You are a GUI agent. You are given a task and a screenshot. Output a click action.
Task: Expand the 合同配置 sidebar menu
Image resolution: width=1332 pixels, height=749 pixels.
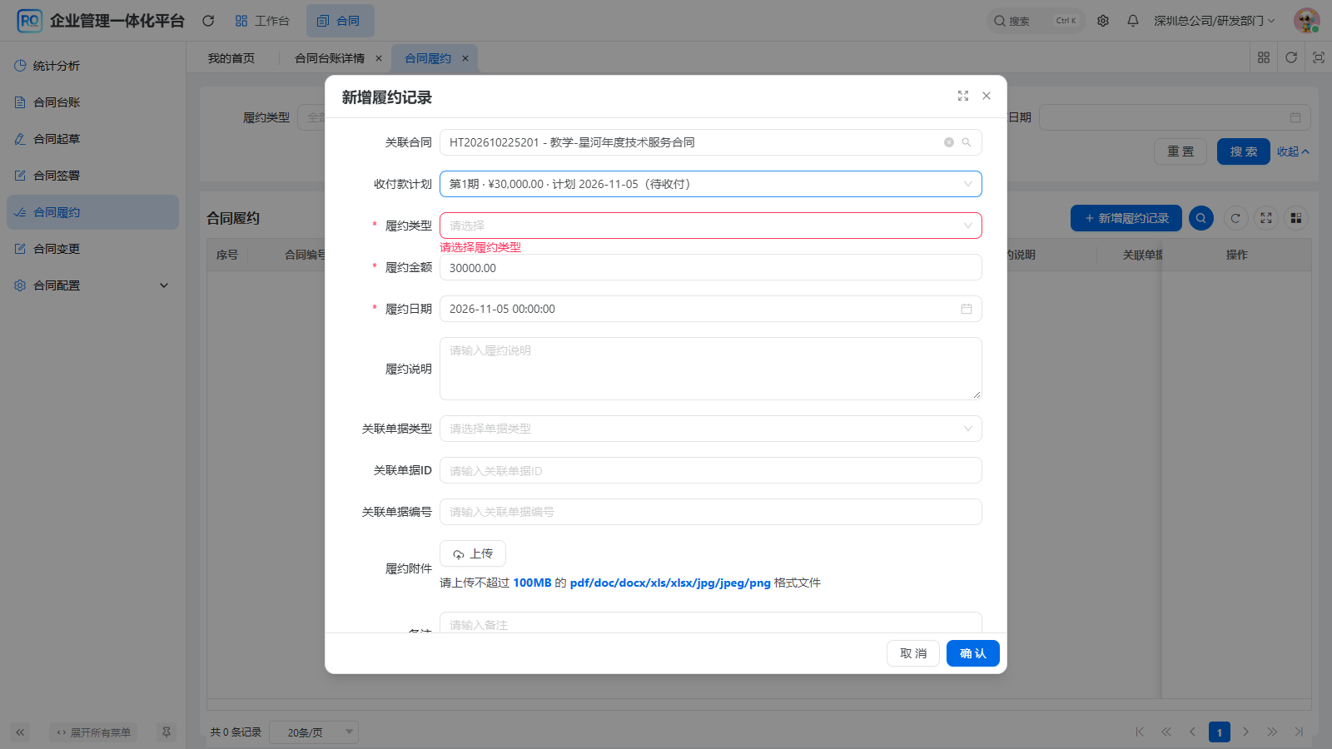point(92,285)
